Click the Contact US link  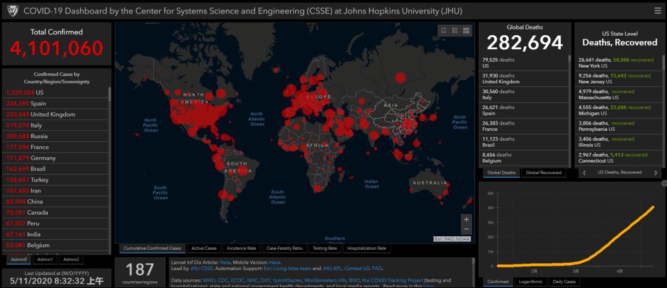[x=357, y=268]
